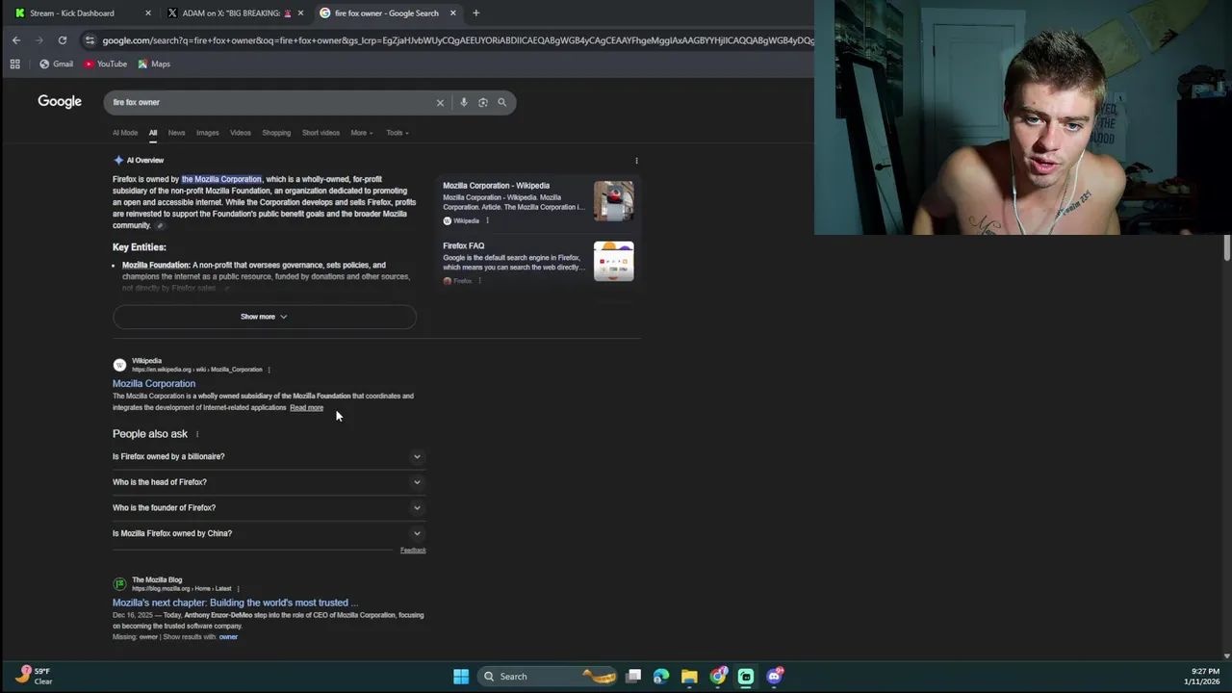Open the Mozilla Corporation Wikipedia result
The width and height of the screenshot is (1232, 693).
[154, 383]
